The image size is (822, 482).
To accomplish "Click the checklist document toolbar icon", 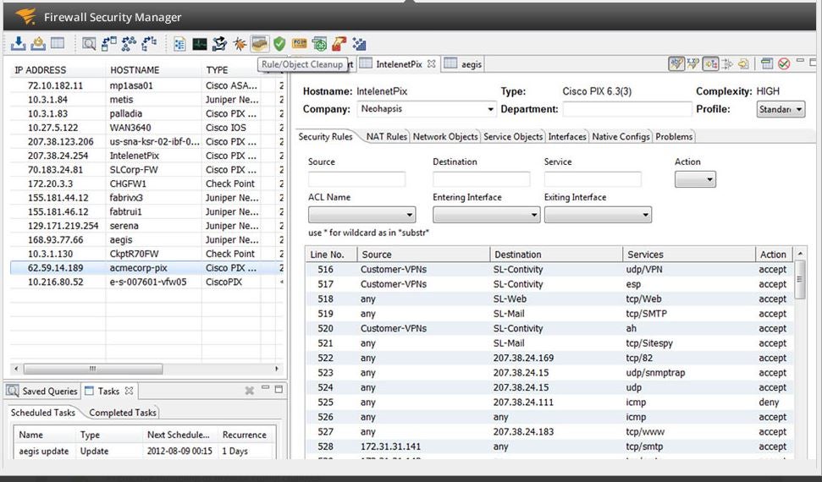I will tap(179, 44).
